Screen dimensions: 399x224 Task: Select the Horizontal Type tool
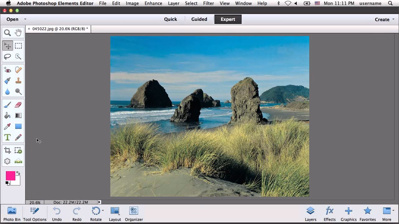coord(7,137)
